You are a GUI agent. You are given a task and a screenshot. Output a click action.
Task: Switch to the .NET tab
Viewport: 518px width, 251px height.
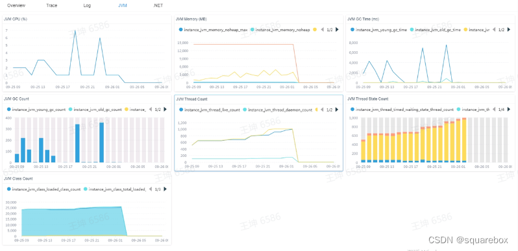coord(158,6)
